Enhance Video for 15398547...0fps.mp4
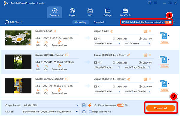 [59, 91]
